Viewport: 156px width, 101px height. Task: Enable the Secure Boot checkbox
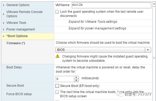57,86
